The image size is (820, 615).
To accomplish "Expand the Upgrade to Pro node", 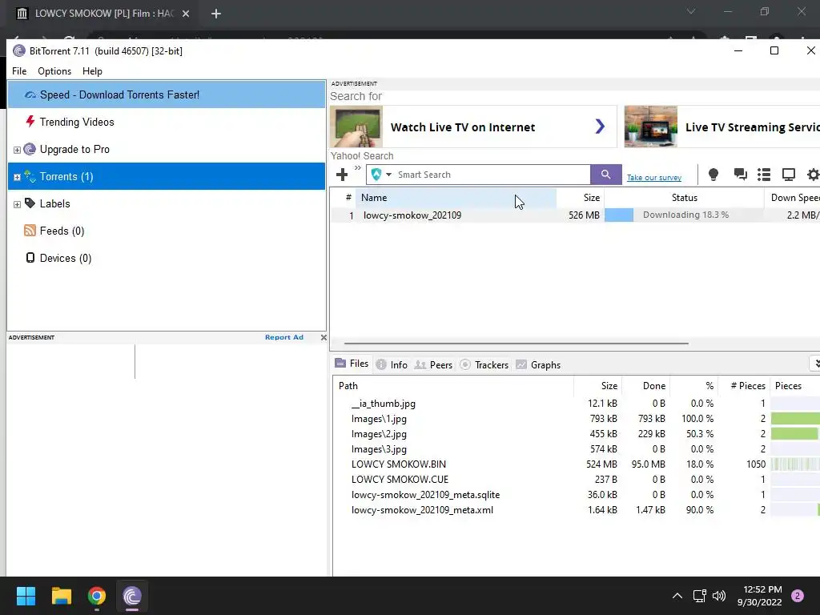I will pyautogui.click(x=17, y=150).
